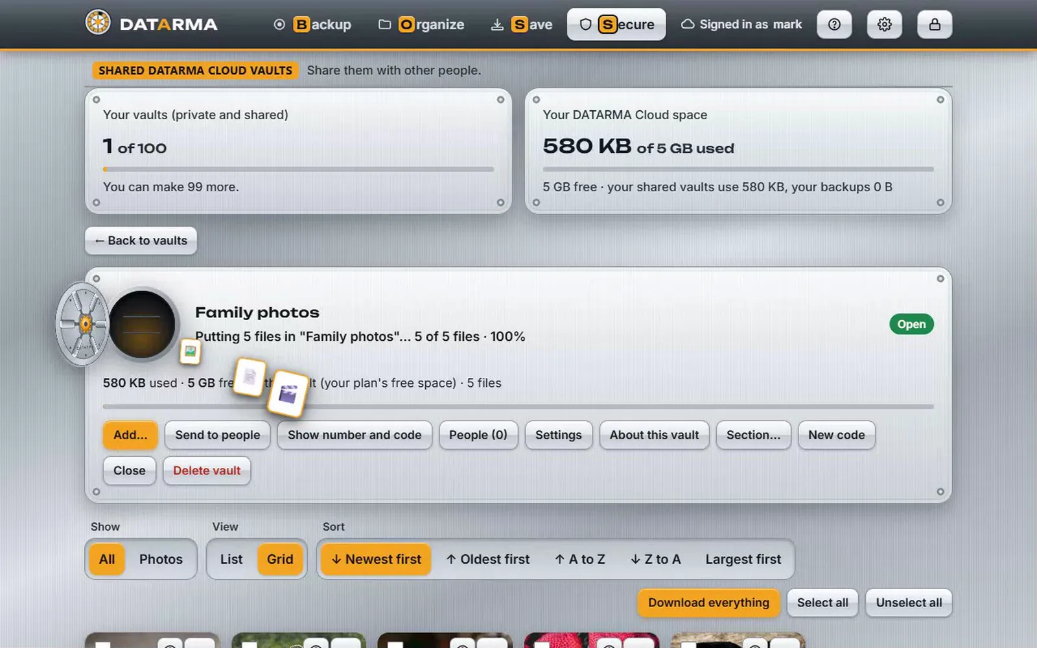The image size is (1037, 648).
Task: Click the flying document file icon
Action: 250,376
